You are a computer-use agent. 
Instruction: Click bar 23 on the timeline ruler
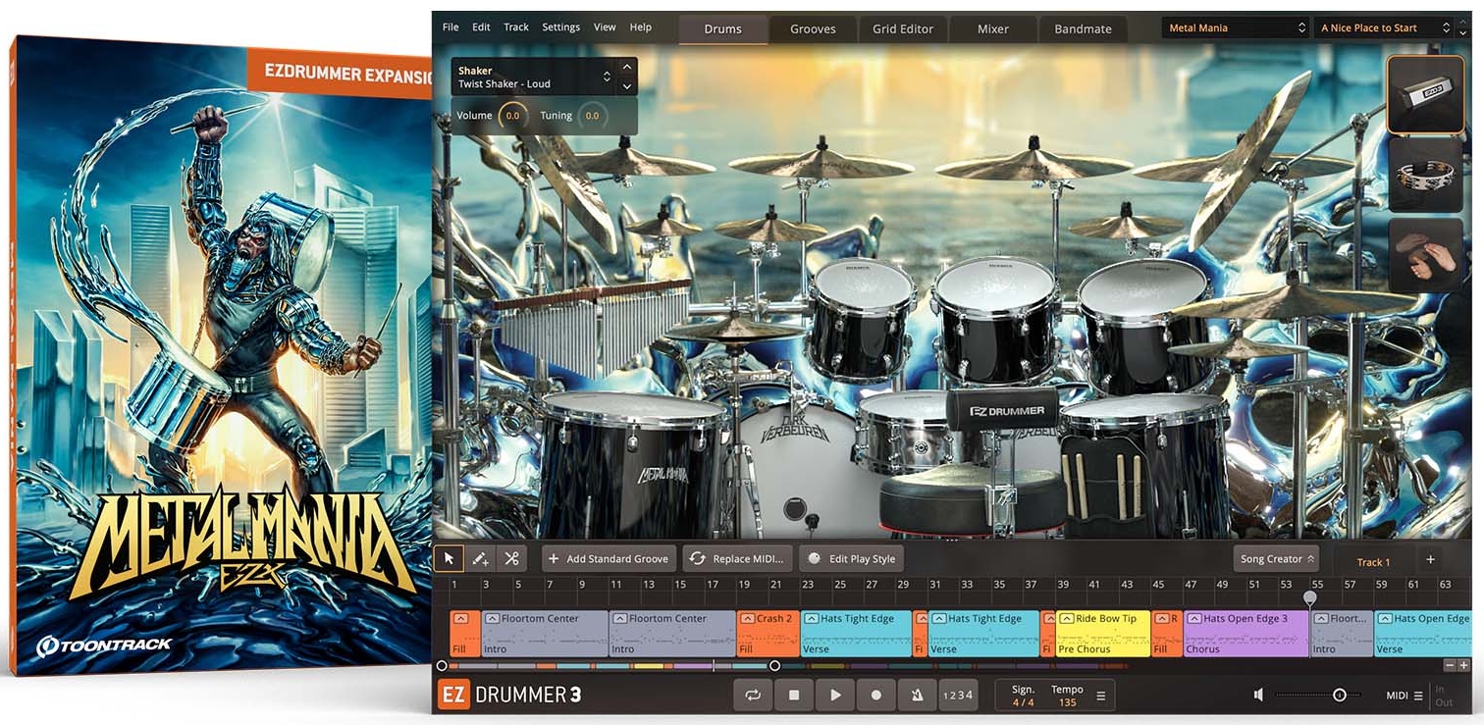coord(808,585)
